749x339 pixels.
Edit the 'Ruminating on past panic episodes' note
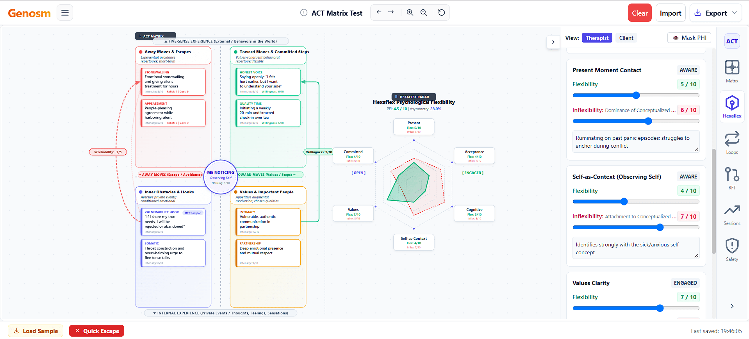(636, 142)
